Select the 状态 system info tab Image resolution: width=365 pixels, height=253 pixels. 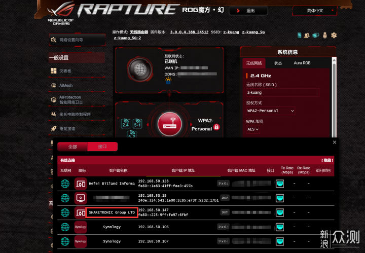[x=278, y=63]
